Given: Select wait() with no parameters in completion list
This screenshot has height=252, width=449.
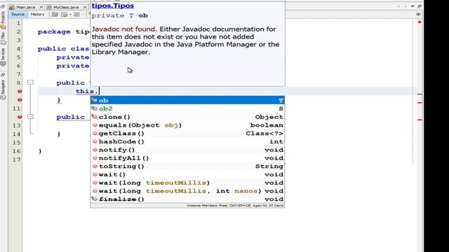Looking at the screenshot, I should click(x=187, y=174).
